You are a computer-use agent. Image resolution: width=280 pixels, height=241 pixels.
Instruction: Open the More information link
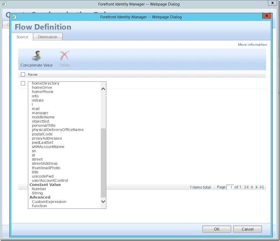click(252, 45)
